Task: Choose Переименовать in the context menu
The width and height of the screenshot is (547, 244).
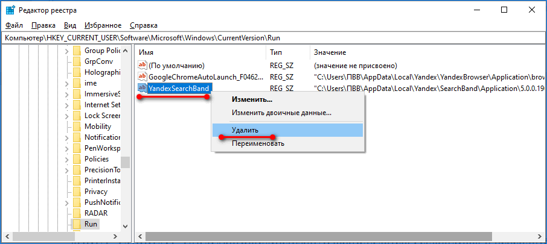Action: coord(258,143)
